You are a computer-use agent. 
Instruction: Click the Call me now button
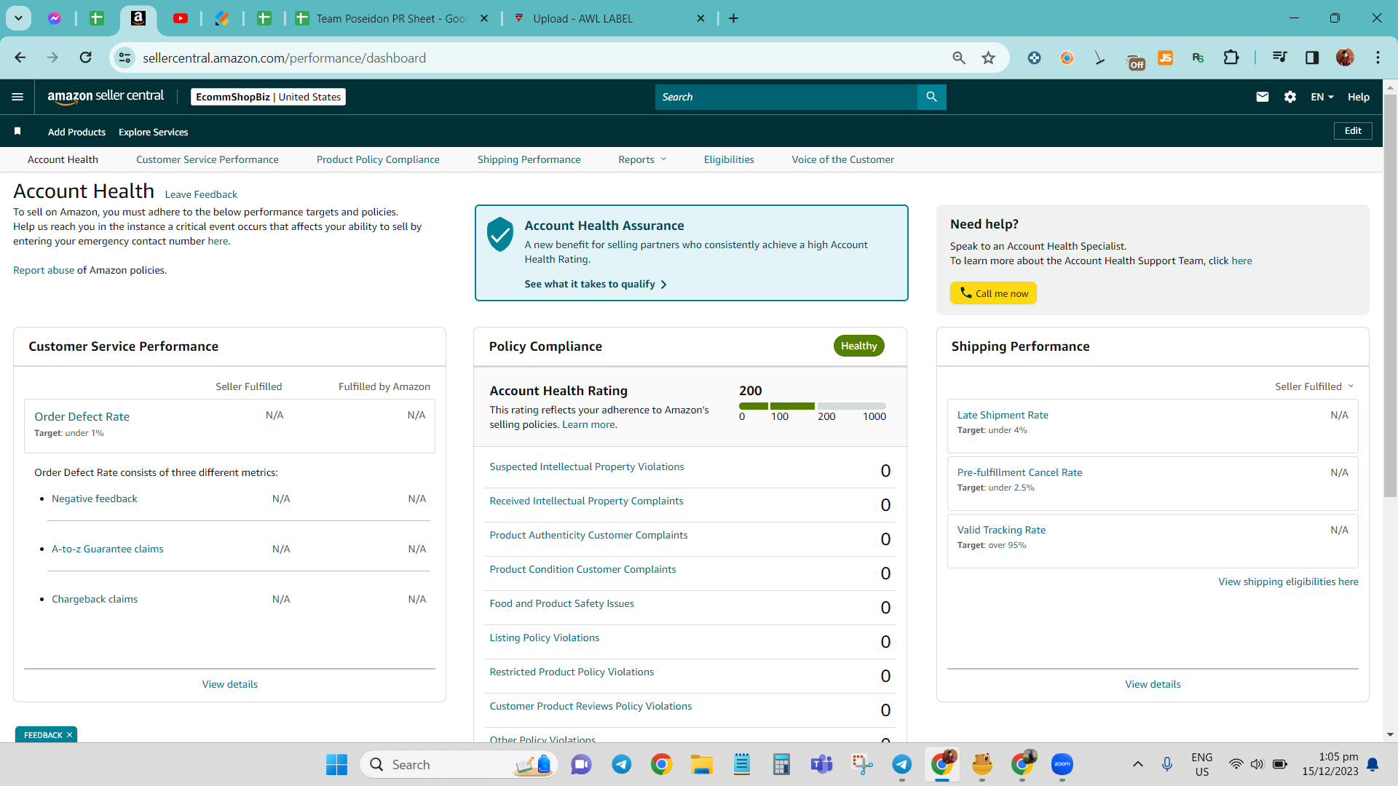click(x=993, y=293)
